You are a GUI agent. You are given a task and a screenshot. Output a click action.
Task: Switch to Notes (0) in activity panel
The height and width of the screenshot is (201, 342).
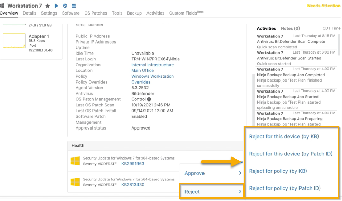click(290, 28)
